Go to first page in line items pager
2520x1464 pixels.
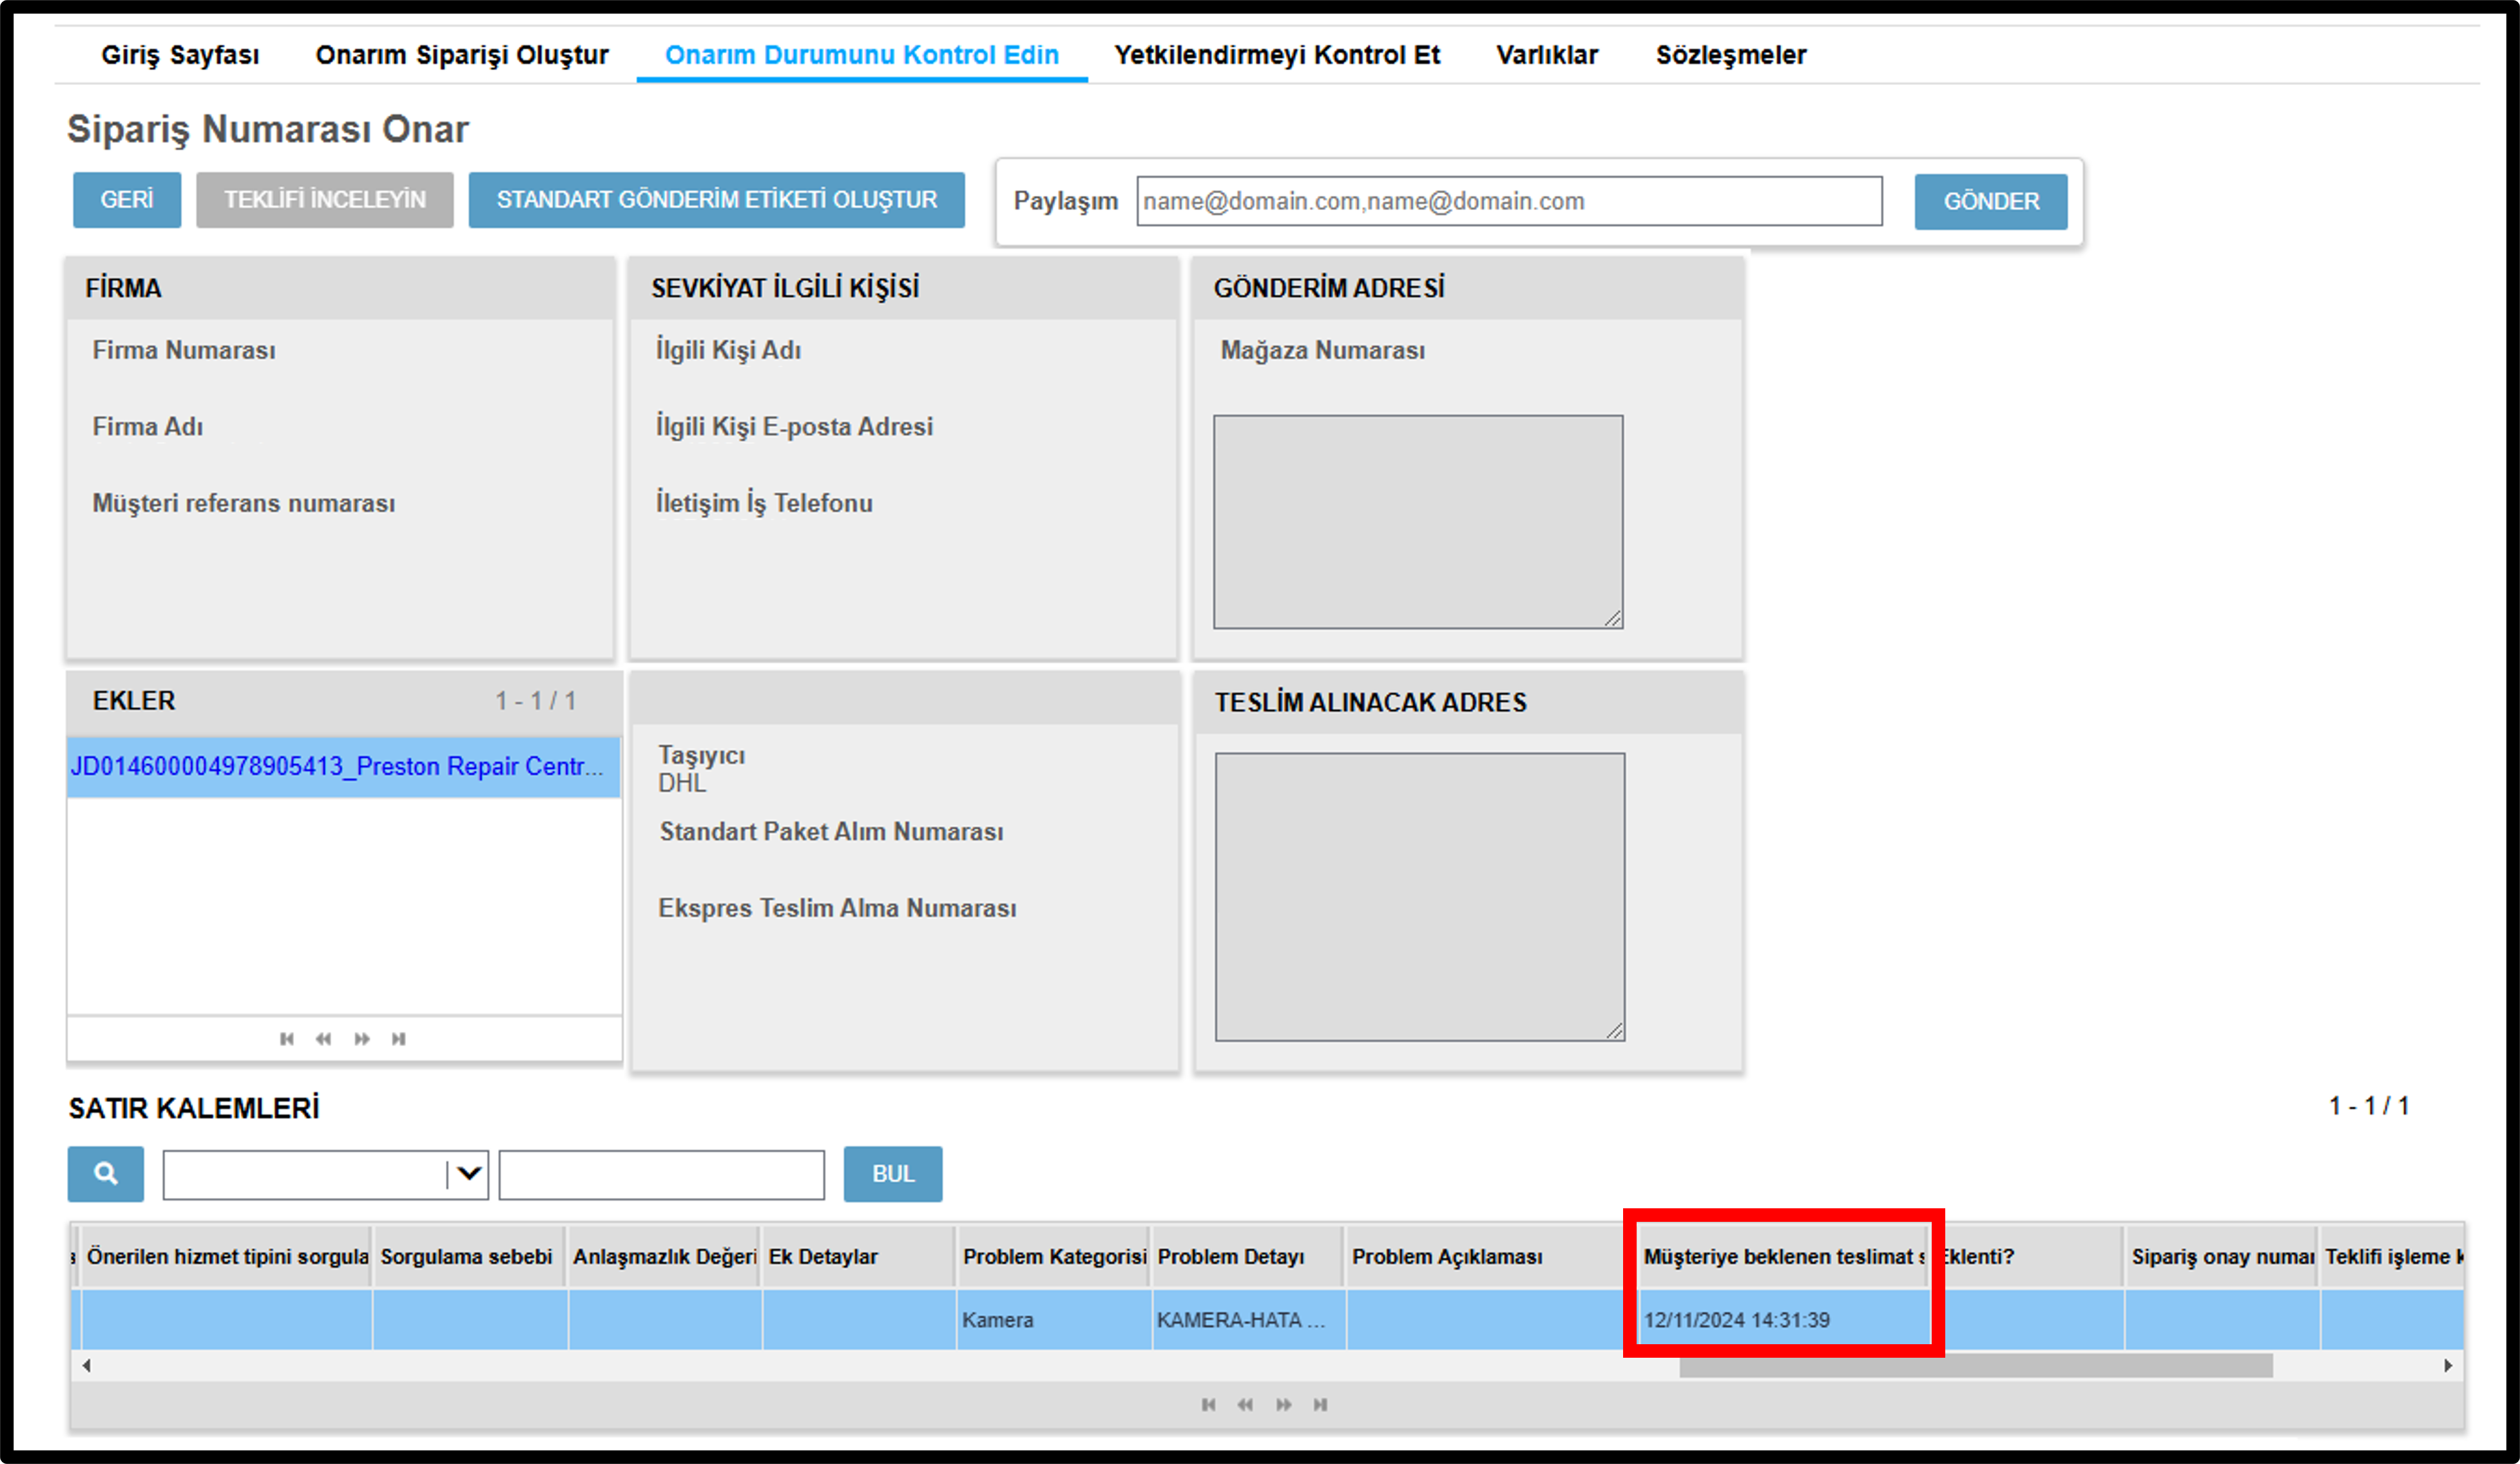tap(1209, 1404)
